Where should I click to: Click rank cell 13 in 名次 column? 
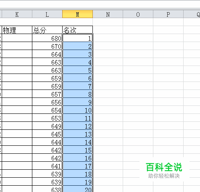[77, 134]
